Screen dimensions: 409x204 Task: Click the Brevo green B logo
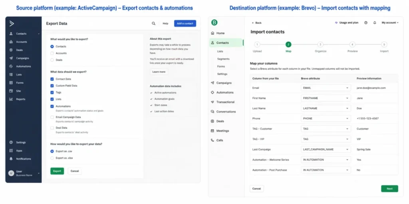coord(214,23)
